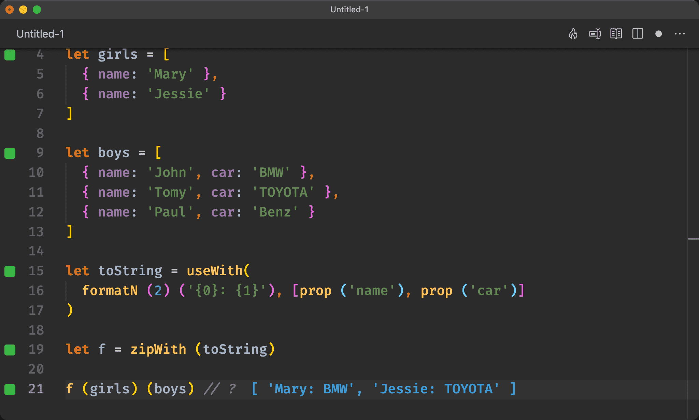Screen dimensions: 699x420
Task: Select the Untitled-1 editor tab
Action: (40, 34)
